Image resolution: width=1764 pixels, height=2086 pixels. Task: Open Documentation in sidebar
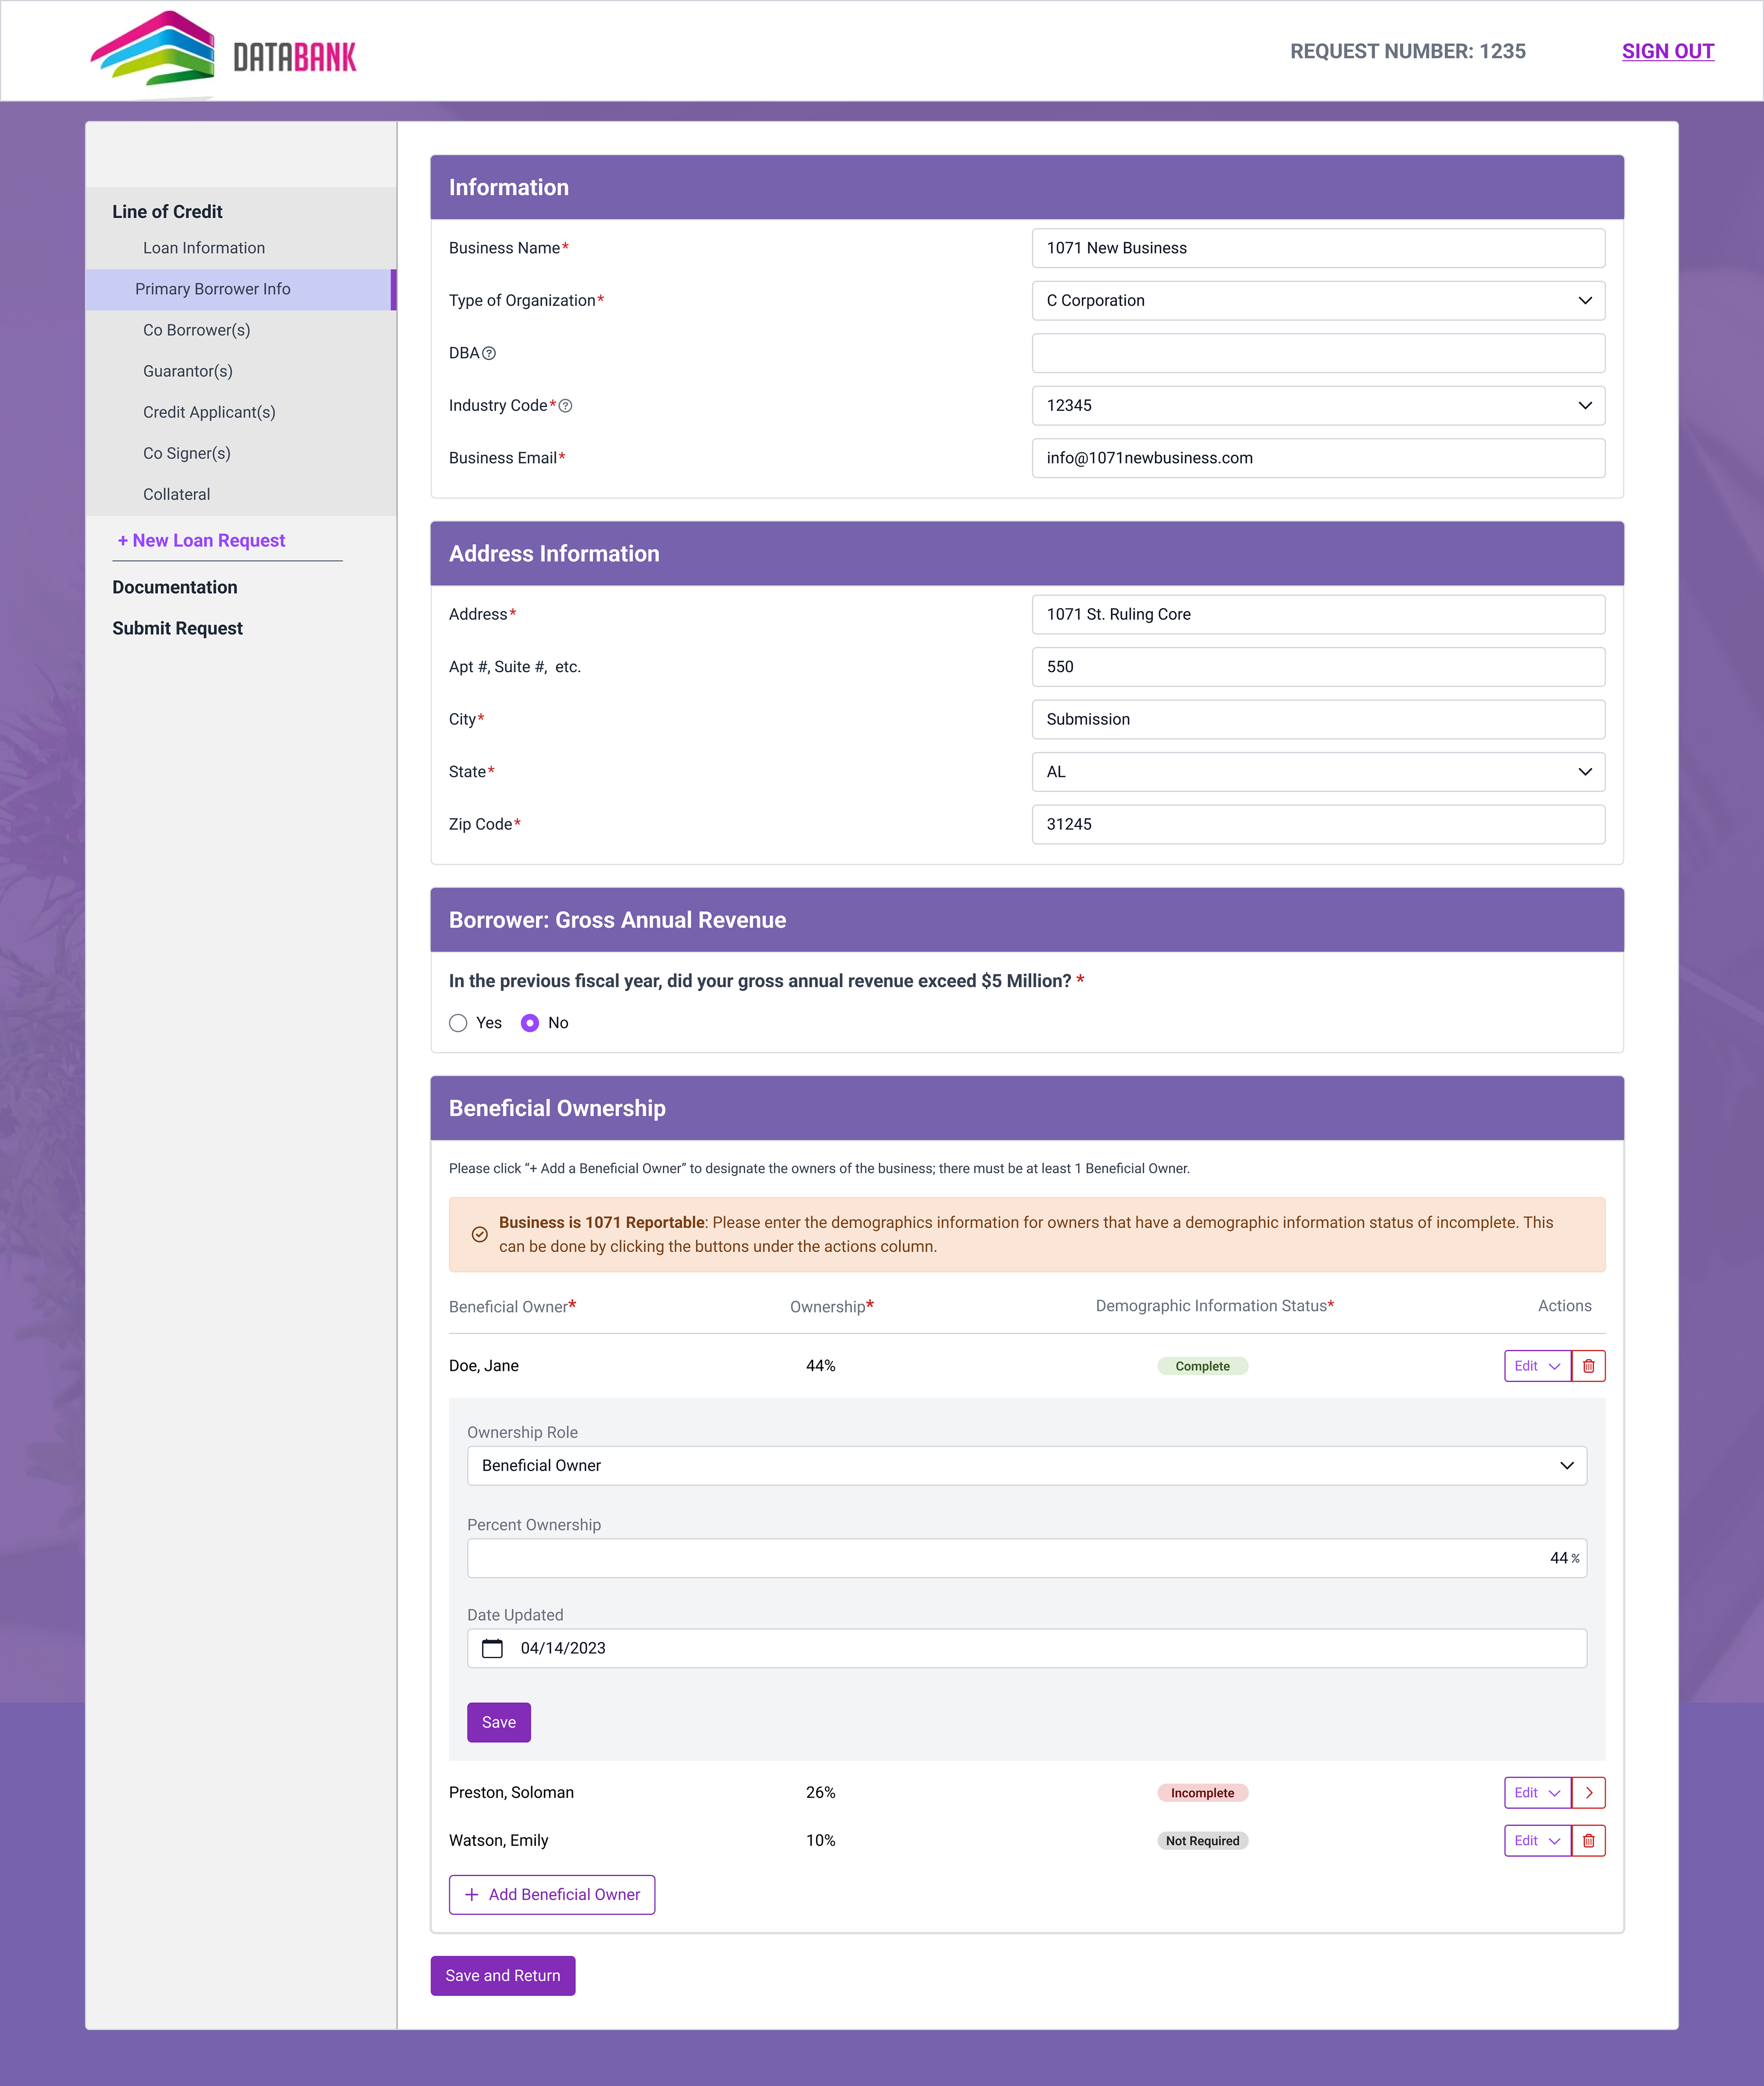175,587
